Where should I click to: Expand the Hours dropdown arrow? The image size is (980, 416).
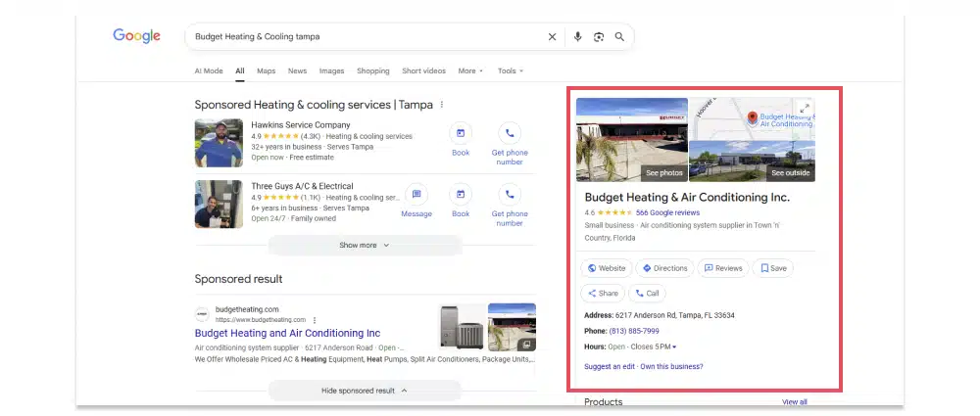[674, 347]
